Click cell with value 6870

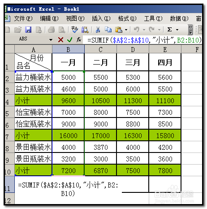[100, 170]
